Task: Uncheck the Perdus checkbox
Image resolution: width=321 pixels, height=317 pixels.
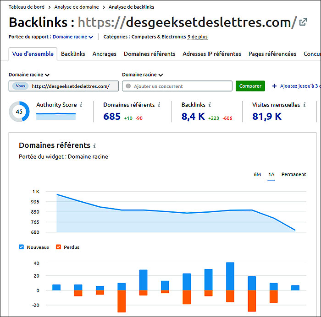Action: [58, 247]
